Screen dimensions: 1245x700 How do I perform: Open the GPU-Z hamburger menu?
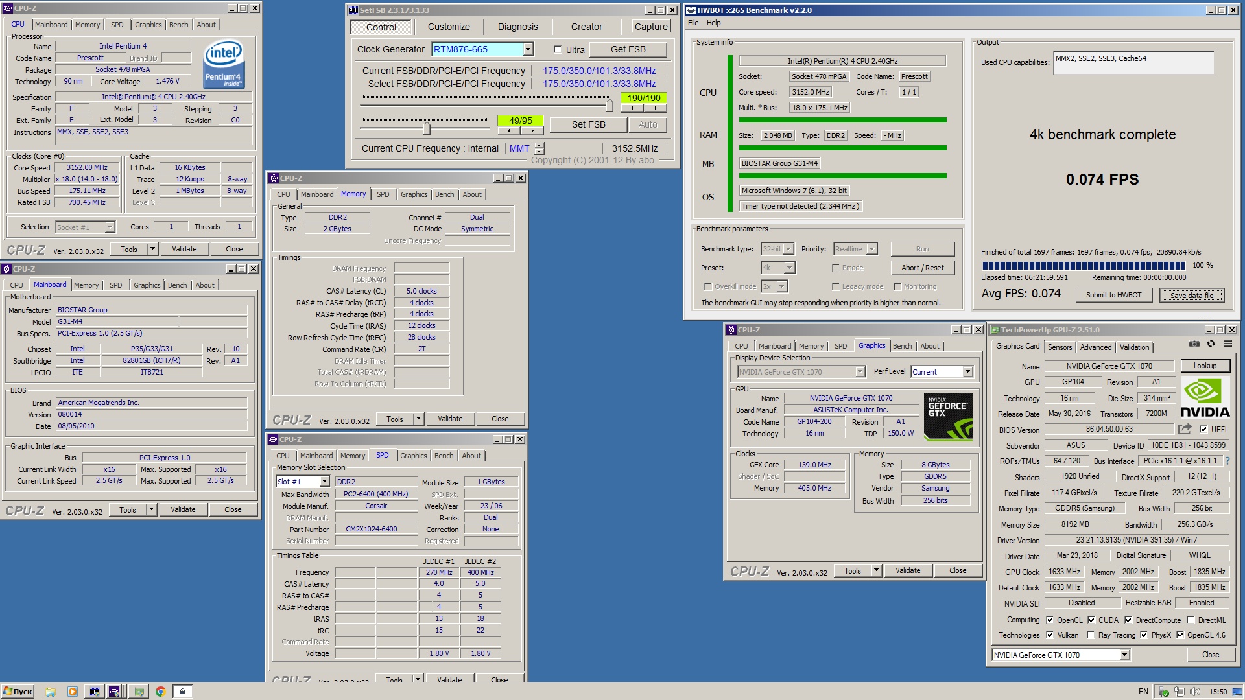point(1227,344)
